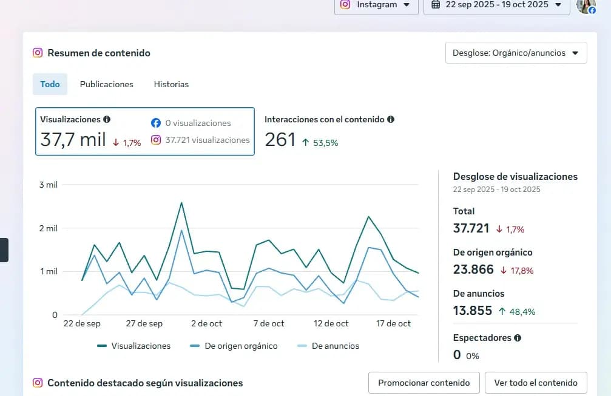Click the Instagram icon beside Resumen de contenido
Viewport: 611px width, 396px height.
(38, 53)
